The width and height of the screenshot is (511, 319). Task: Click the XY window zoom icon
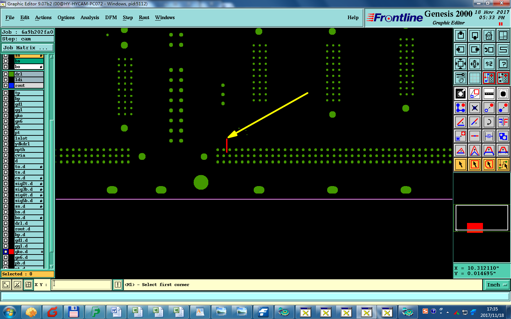tap(503, 35)
